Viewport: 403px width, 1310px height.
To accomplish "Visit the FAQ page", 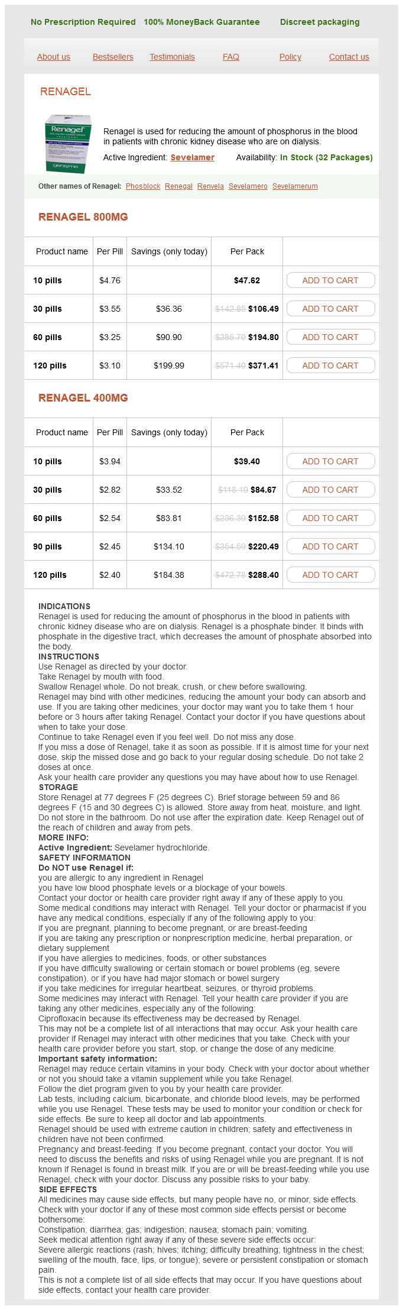I will (x=231, y=57).
